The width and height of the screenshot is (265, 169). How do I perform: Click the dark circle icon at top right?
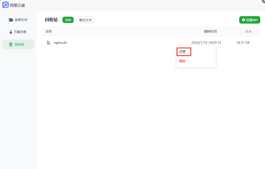263,1
